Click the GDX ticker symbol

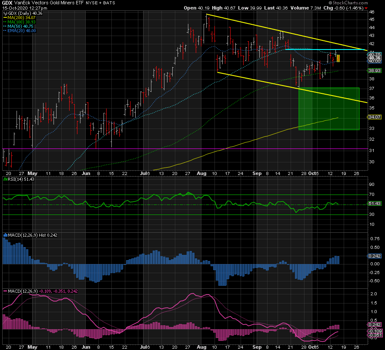coord(7,3)
